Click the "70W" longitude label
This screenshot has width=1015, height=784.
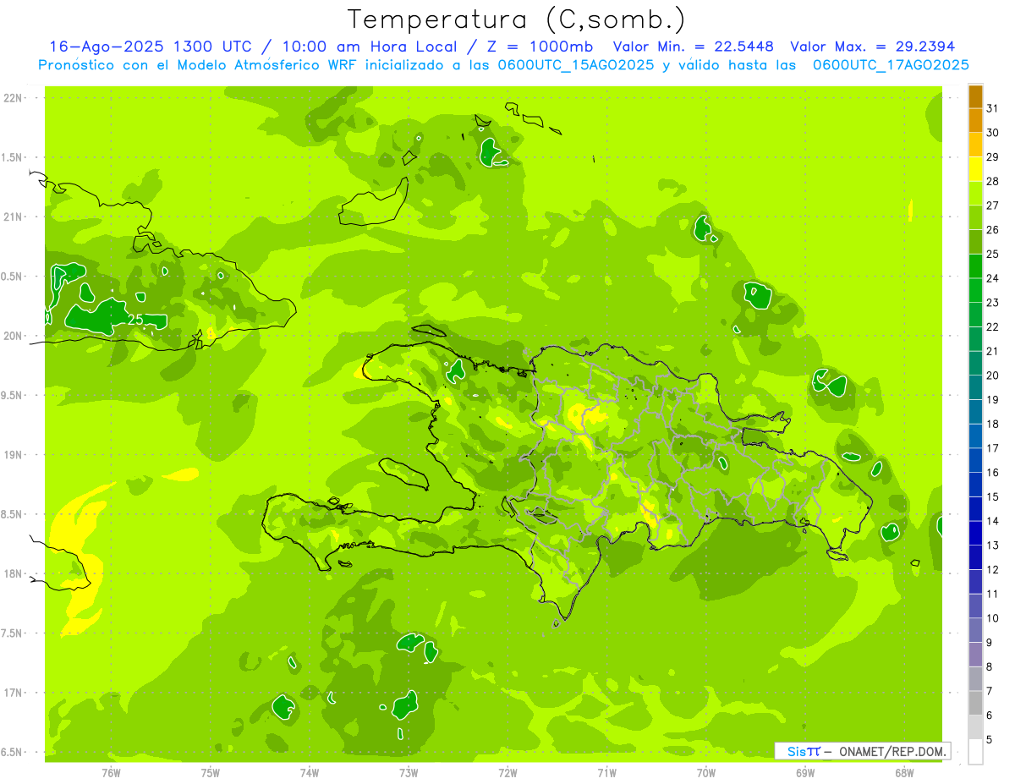coord(706,772)
